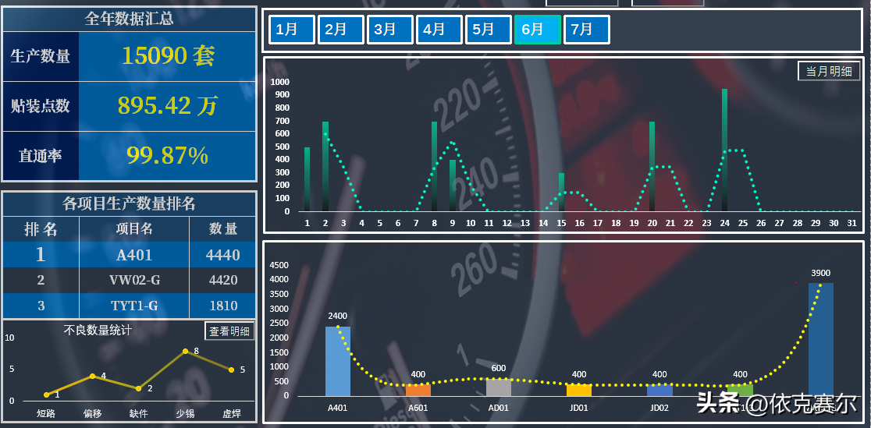The width and height of the screenshot is (871, 428).
Task: Click the 缺件 data point valued 2
Action: coord(139,388)
